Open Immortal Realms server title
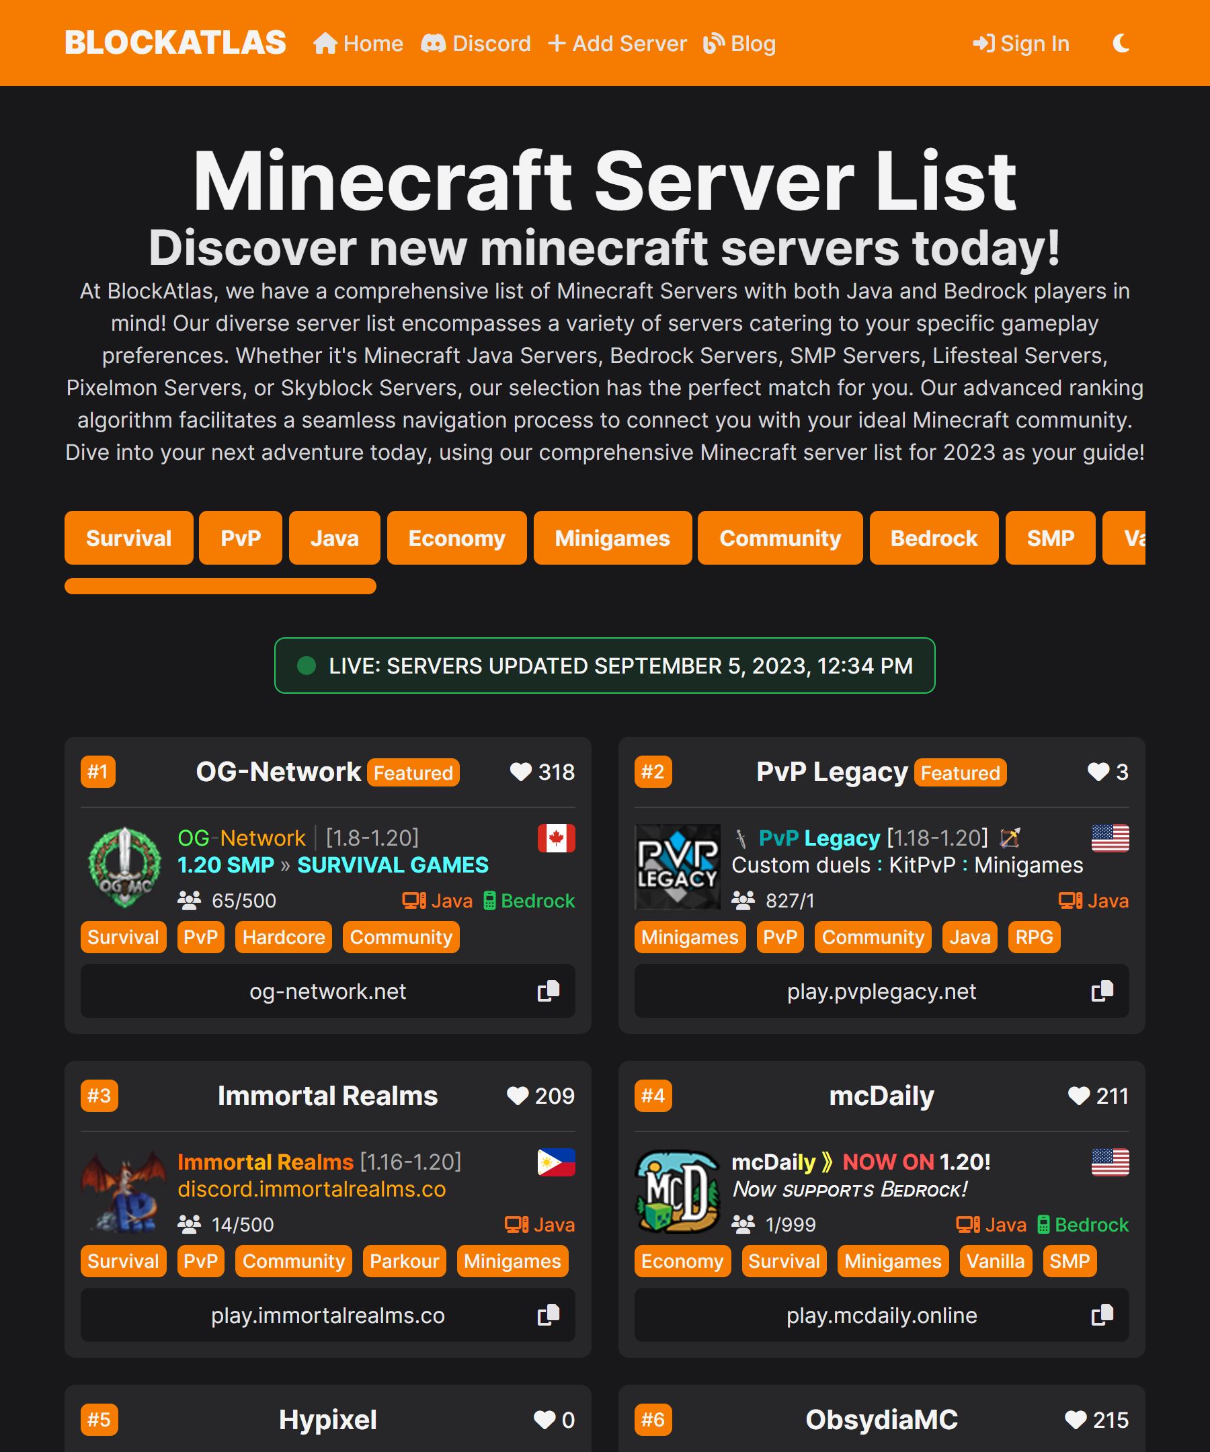 (328, 1095)
